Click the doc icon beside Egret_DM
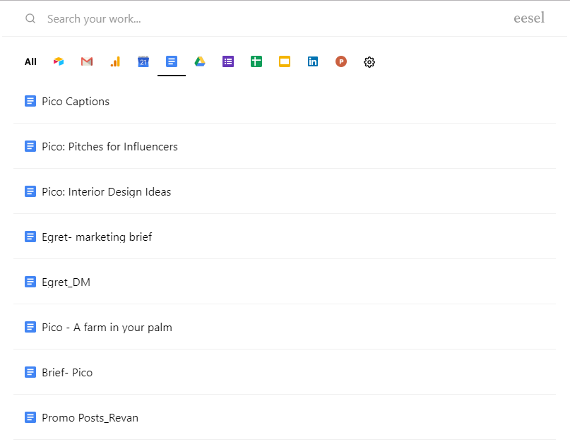 (x=30, y=282)
